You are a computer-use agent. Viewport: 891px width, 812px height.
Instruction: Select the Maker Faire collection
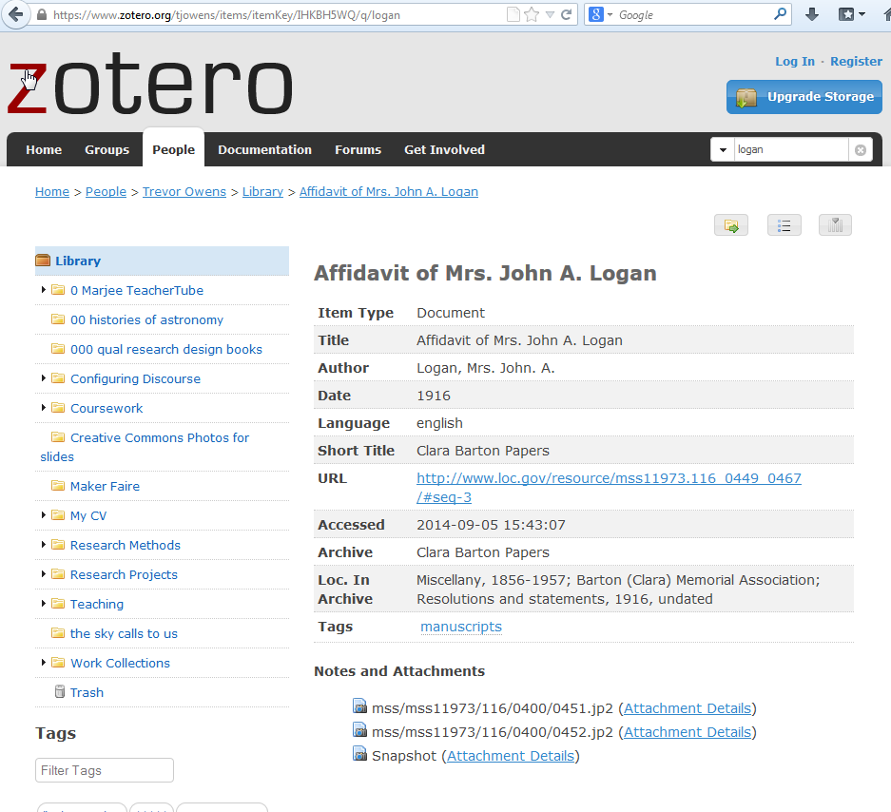pos(105,486)
